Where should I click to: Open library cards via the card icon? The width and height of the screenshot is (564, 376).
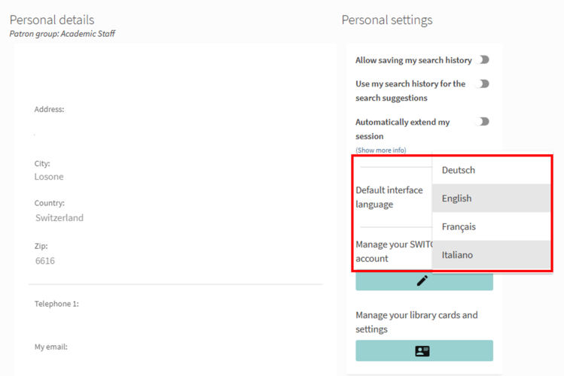(423, 350)
